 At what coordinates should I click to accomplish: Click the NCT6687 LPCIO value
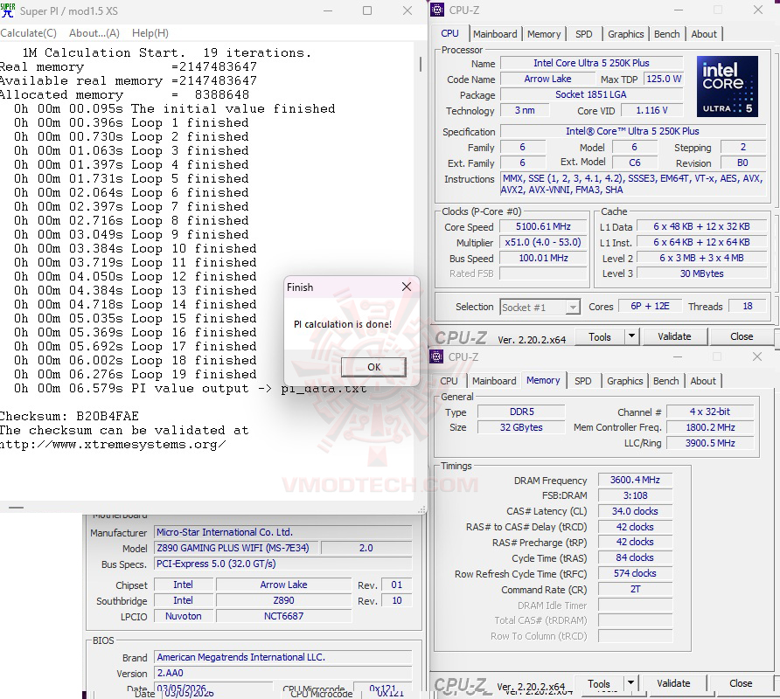283,616
